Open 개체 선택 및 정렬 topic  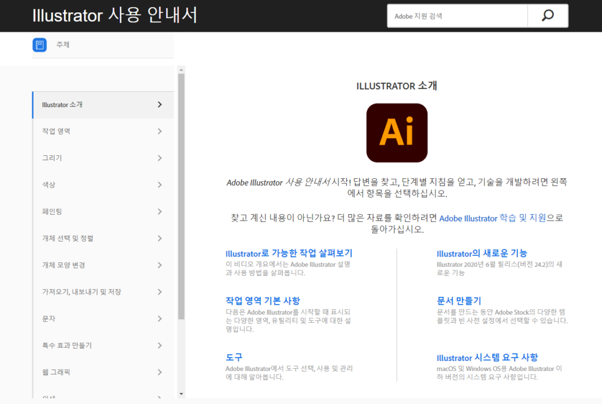(x=68, y=238)
